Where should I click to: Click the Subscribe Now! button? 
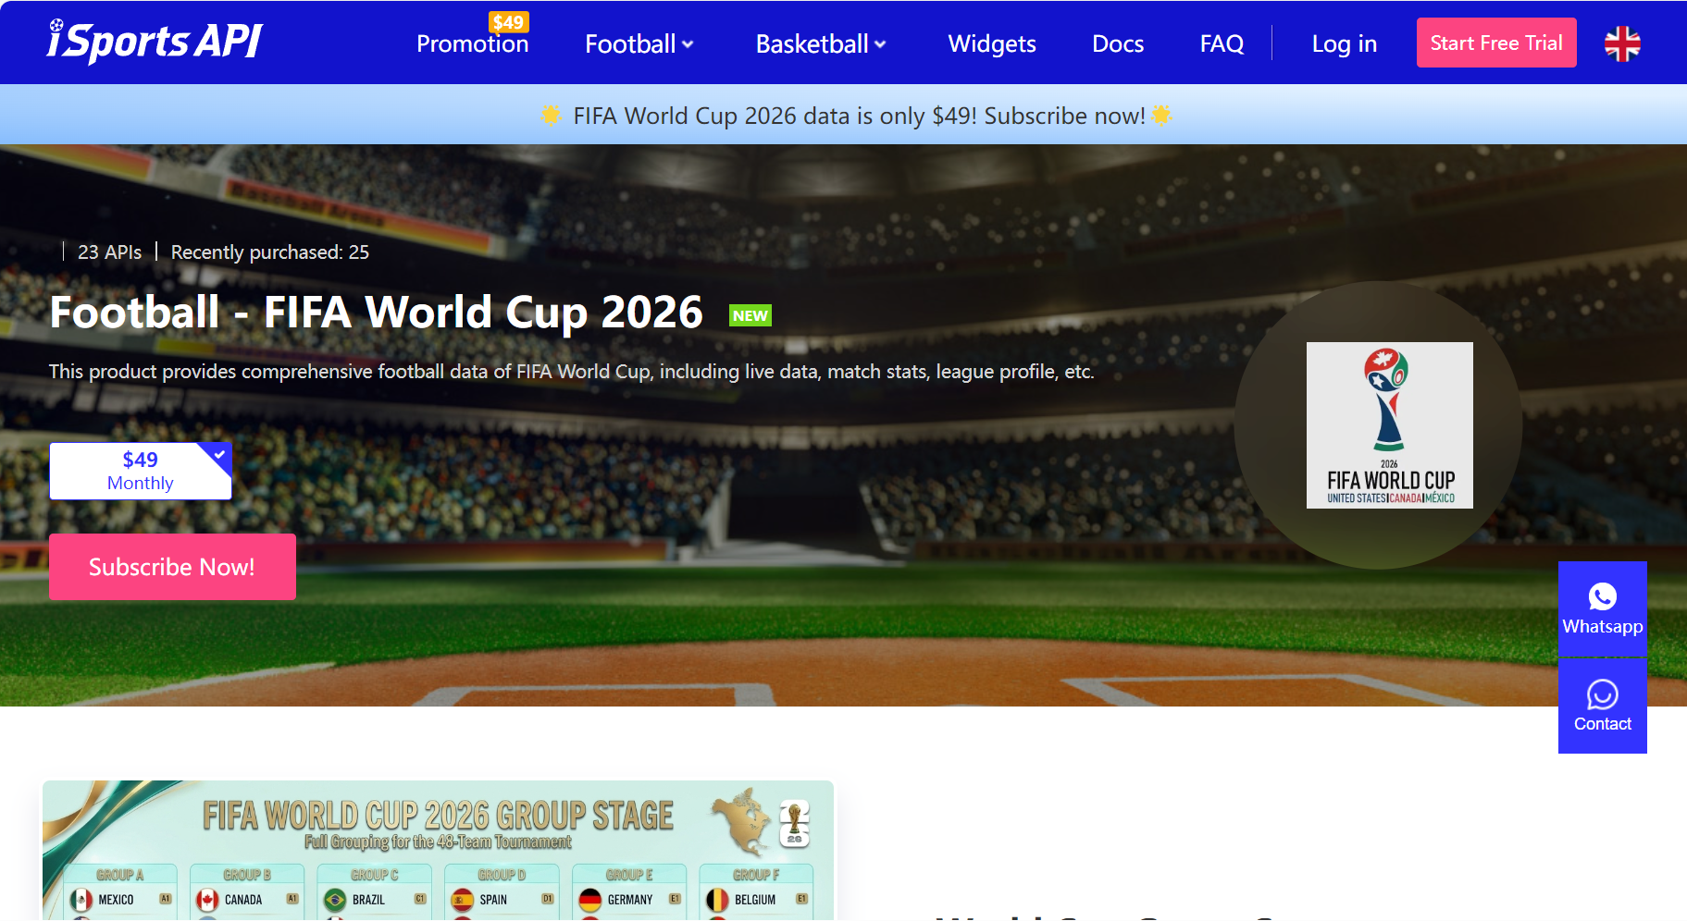tap(172, 566)
